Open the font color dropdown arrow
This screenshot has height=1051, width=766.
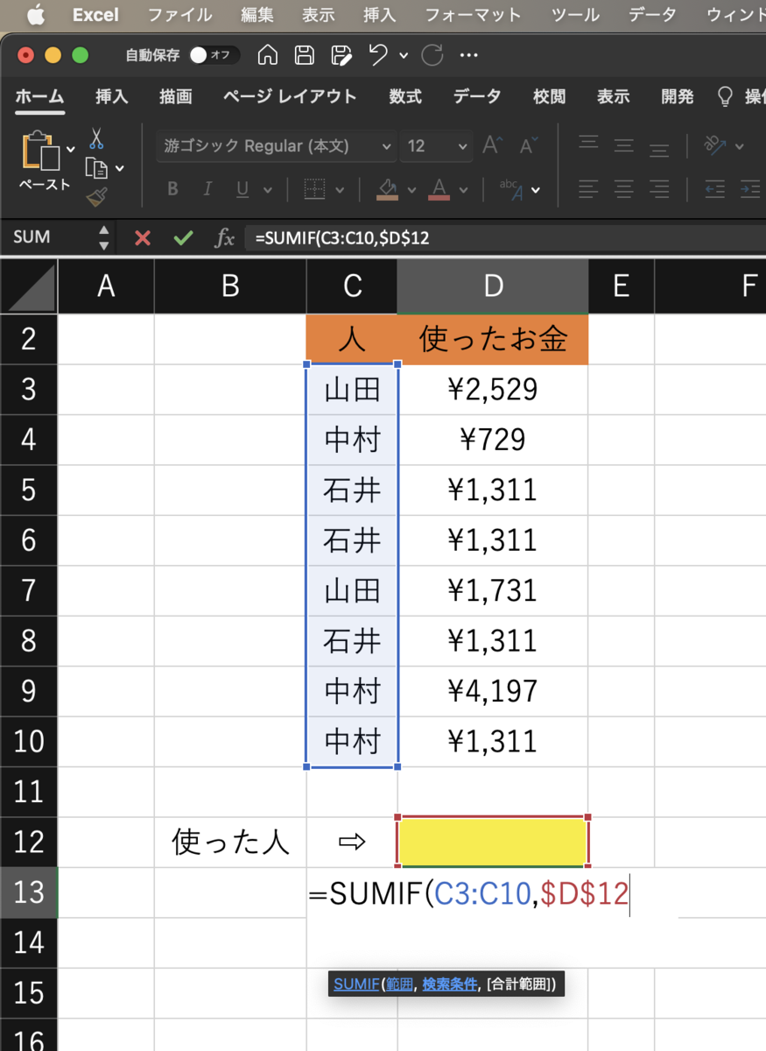[464, 189]
